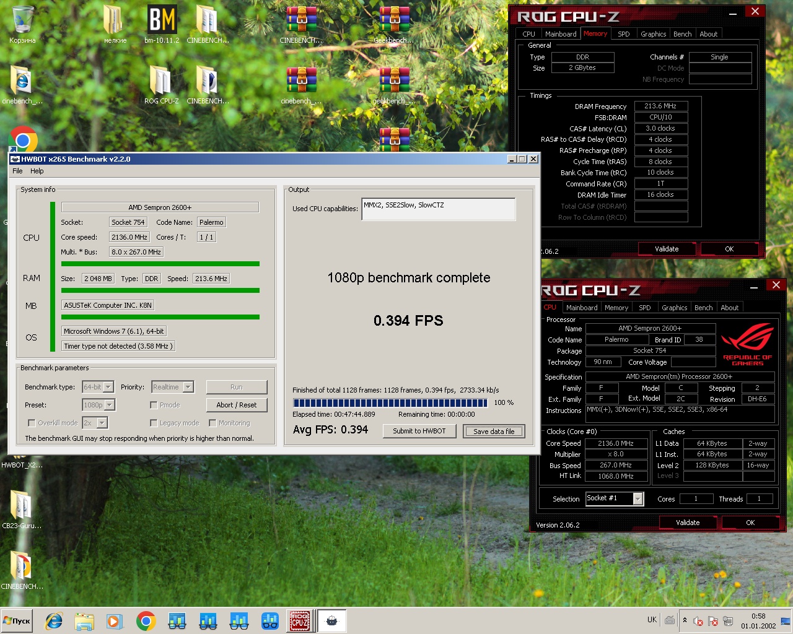Image resolution: width=793 pixels, height=634 pixels.
Task: Click the AMD Sempron 2600+ field in HWBOT
Action: point(160,207)
